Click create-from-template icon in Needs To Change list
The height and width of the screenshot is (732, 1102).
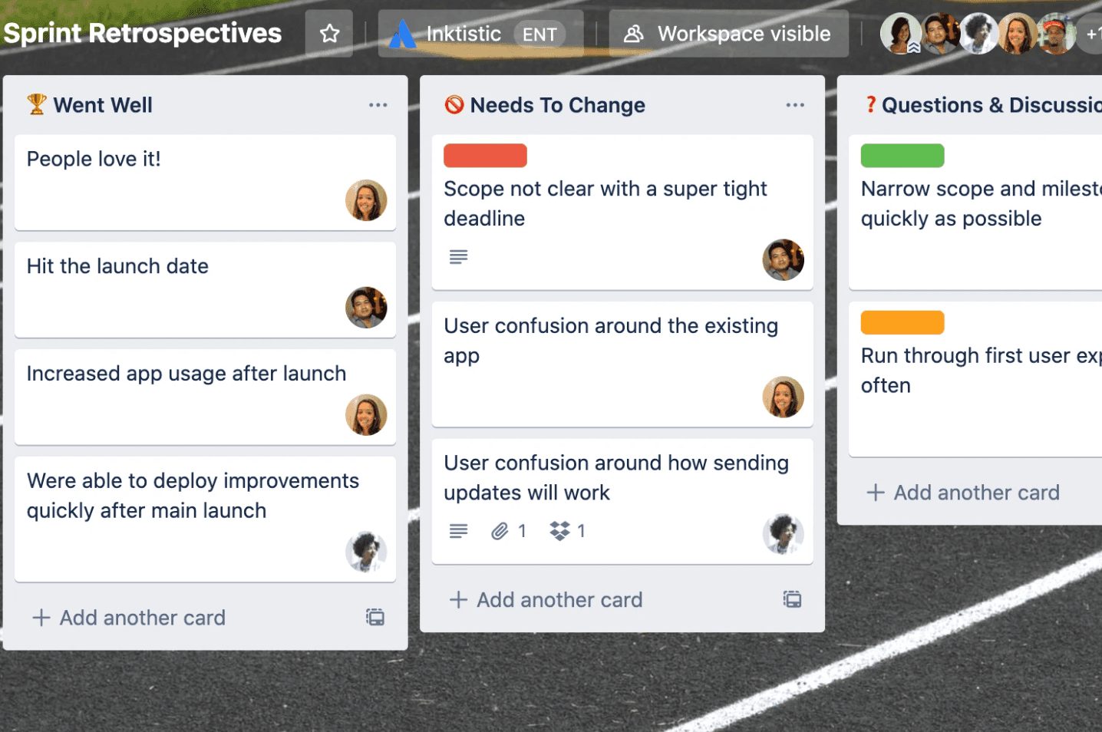click(x=792, y=599)
